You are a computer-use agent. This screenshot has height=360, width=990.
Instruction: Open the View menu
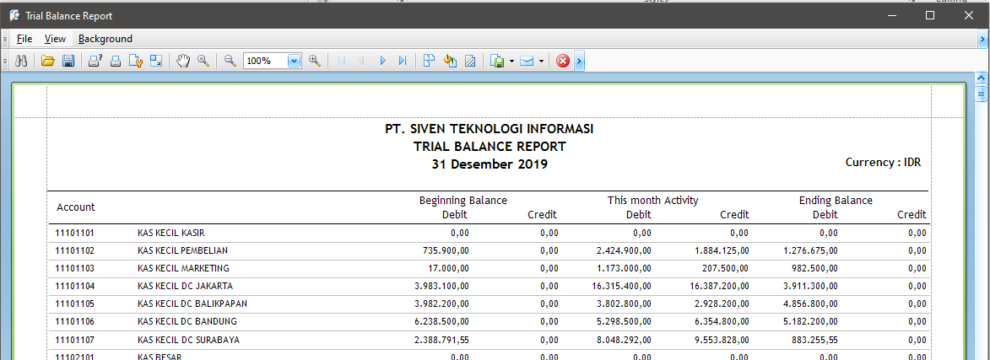(55, 39)
